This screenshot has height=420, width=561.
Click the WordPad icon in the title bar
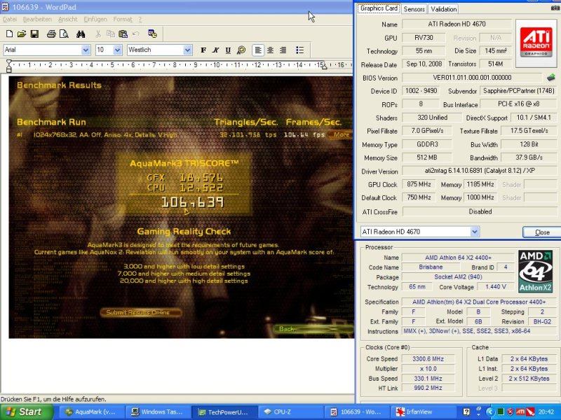(6, 7)
